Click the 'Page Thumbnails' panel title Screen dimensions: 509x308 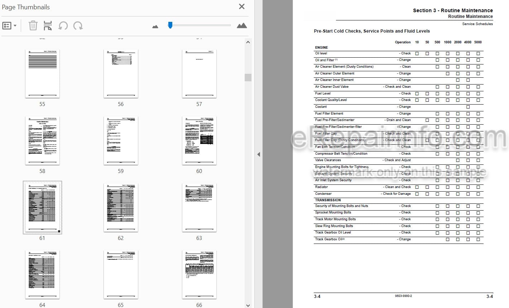pos(26,7)
